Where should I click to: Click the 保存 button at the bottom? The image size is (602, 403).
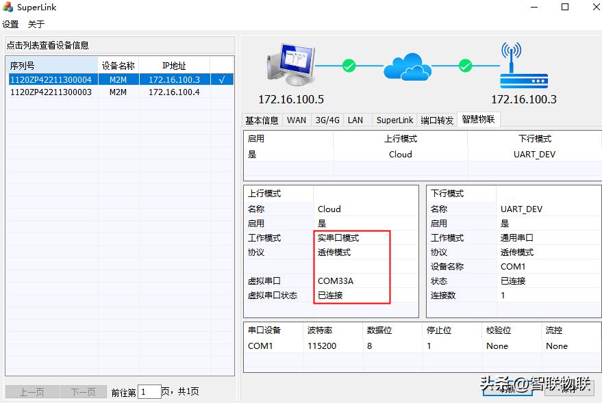point(570,390)
